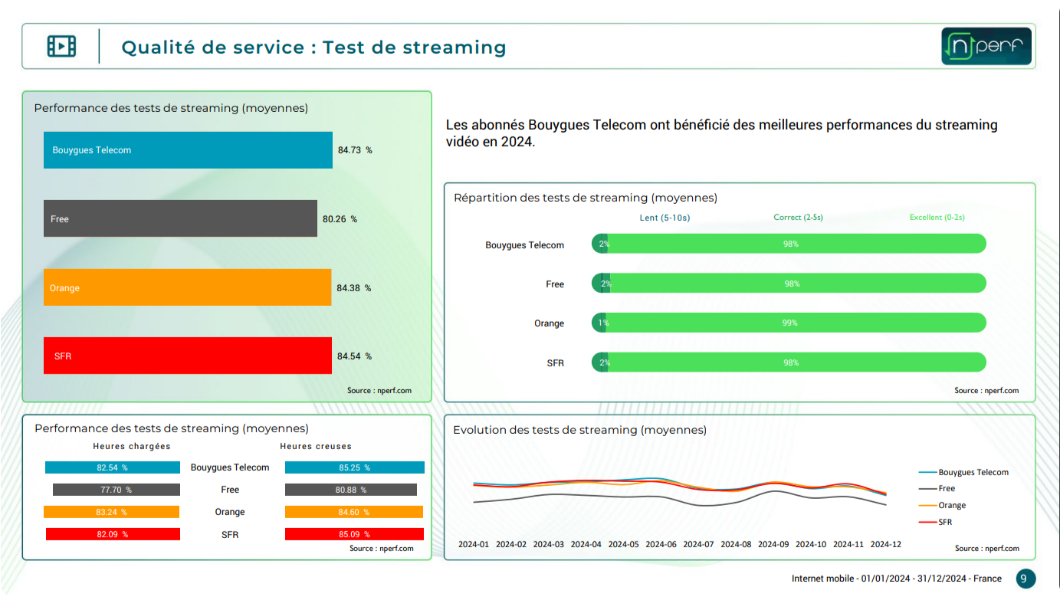Select the SFR entry in line chart legend
Image resolution: width=1060 pixels, height=597 pixels.
click(945, 522)
